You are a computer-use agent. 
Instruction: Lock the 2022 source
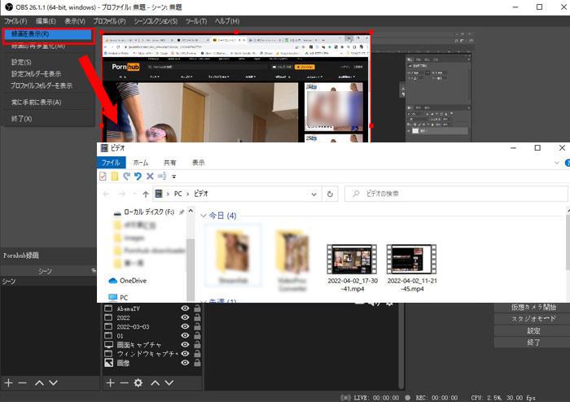pos(197,317)
